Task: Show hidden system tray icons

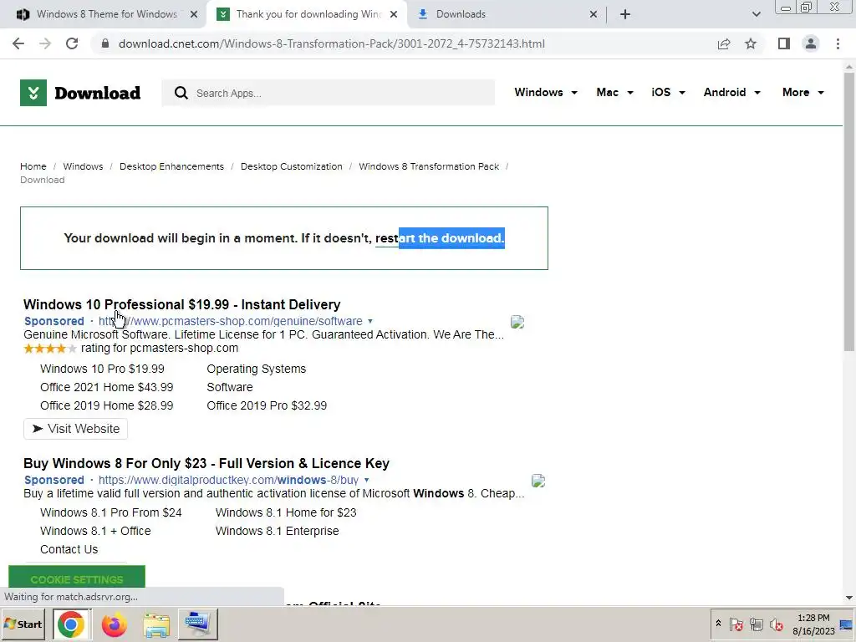Action: 718,623
